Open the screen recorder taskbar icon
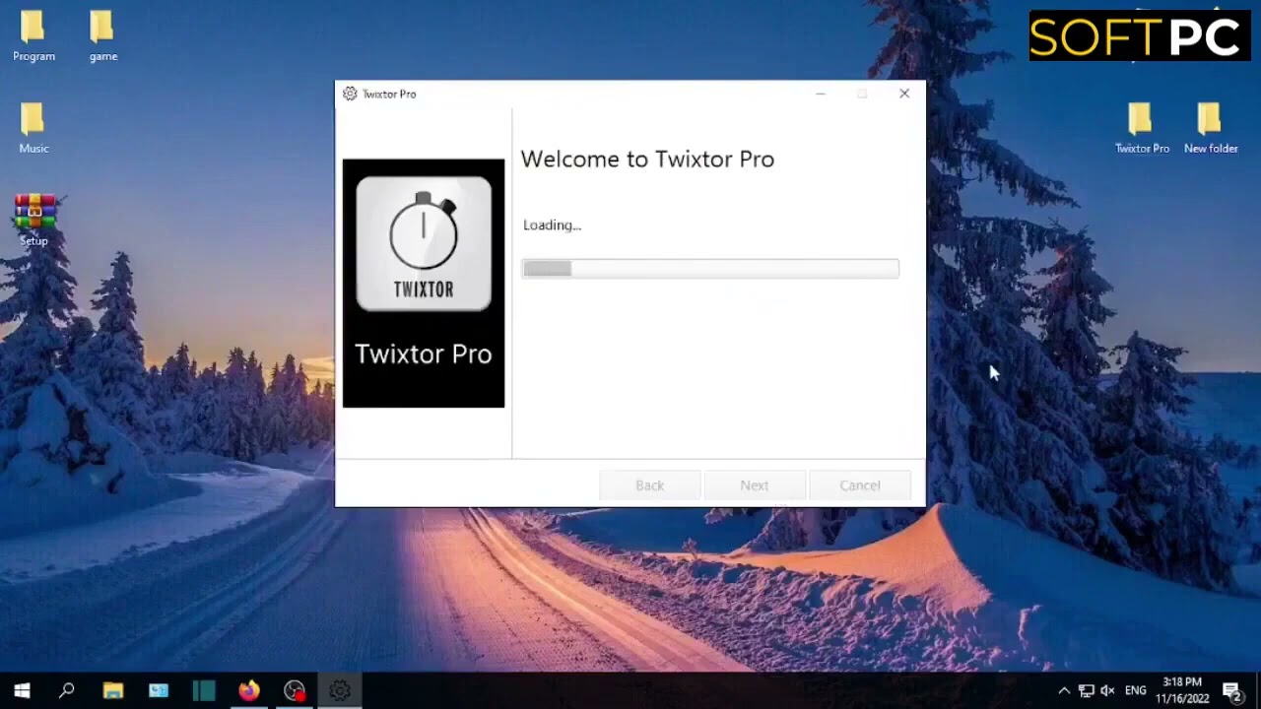 click(295, 691)
